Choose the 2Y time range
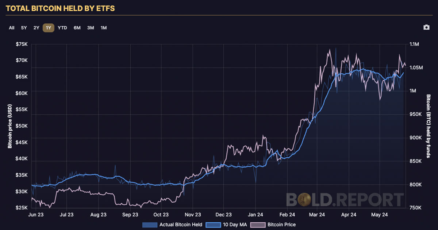The height and width of the screenshot is (230, 438). tap(36, 28)
